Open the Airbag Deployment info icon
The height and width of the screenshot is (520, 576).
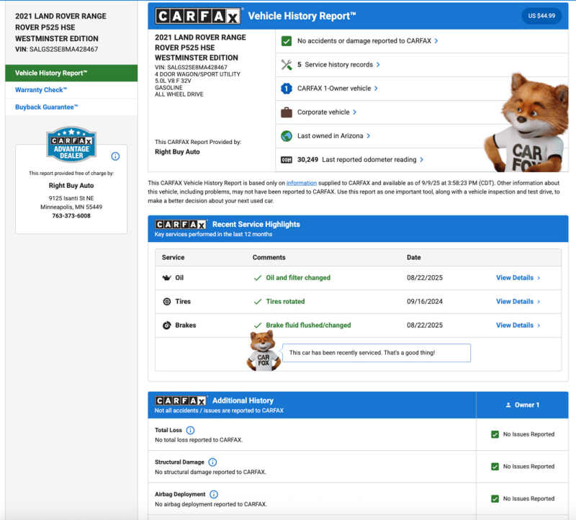[214, 494]
